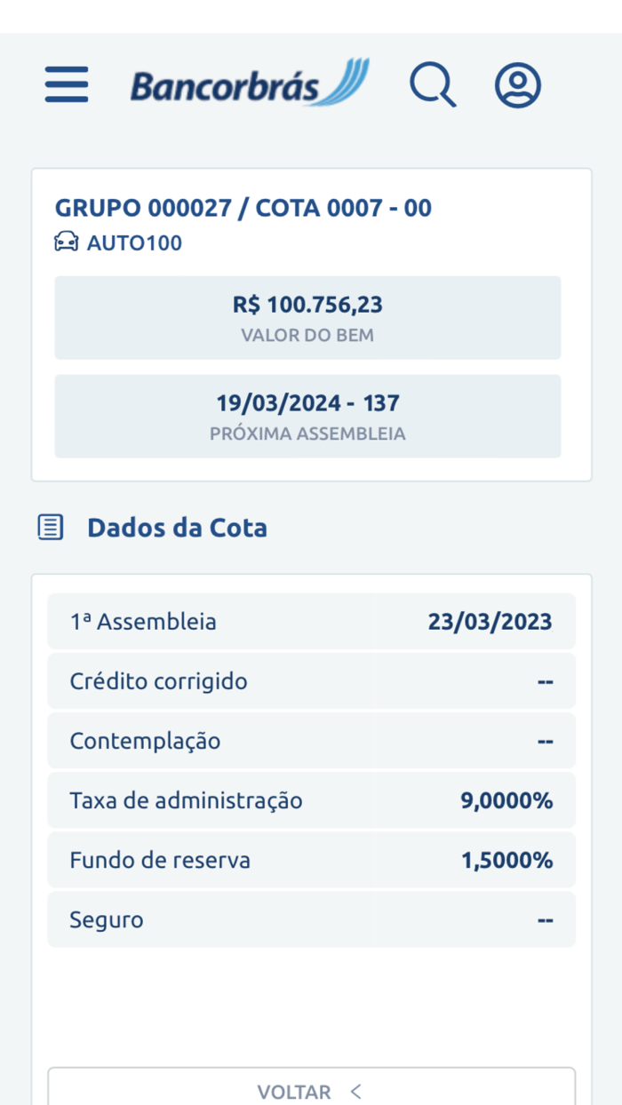Click the document icon near Dados da Cota
The width and height of the screenshot is (622, 1105).
[51, 526]
